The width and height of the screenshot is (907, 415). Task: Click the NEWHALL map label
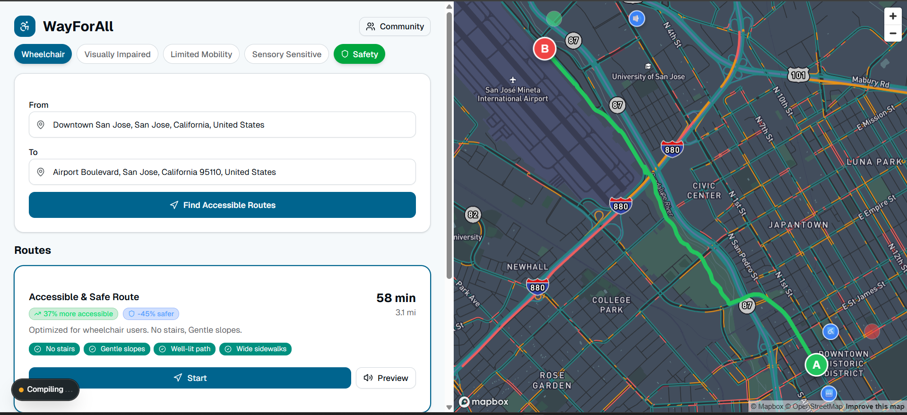click(527, 267)
